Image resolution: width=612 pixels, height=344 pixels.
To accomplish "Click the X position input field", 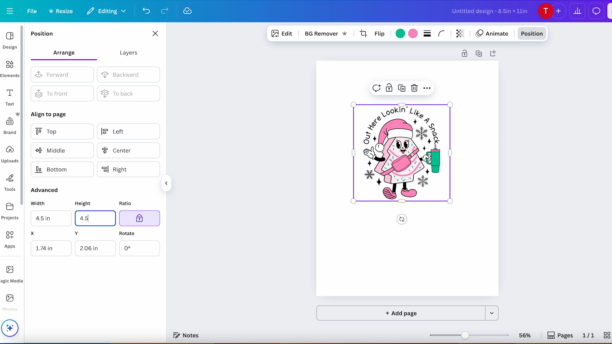I will point(51,248).
